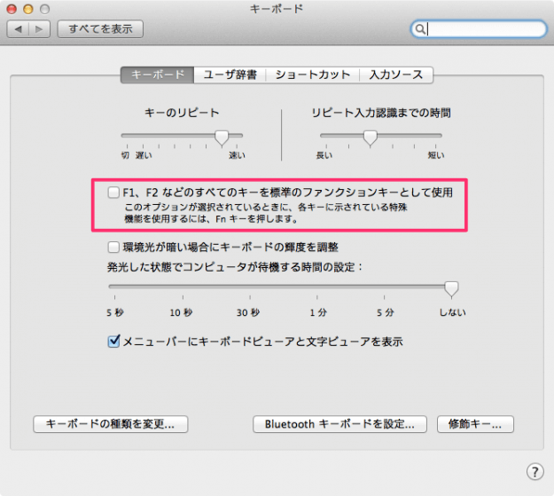Click Bluetooth キーボードを設定... button
The height and width of the screenshot is (496, 554).
tap(339, 424)
